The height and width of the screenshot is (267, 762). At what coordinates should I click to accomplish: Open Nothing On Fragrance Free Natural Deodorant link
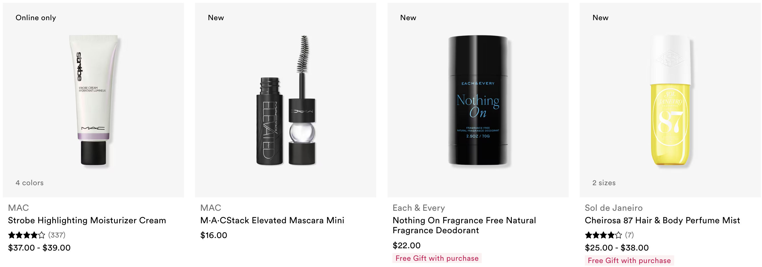pos(464,225)
